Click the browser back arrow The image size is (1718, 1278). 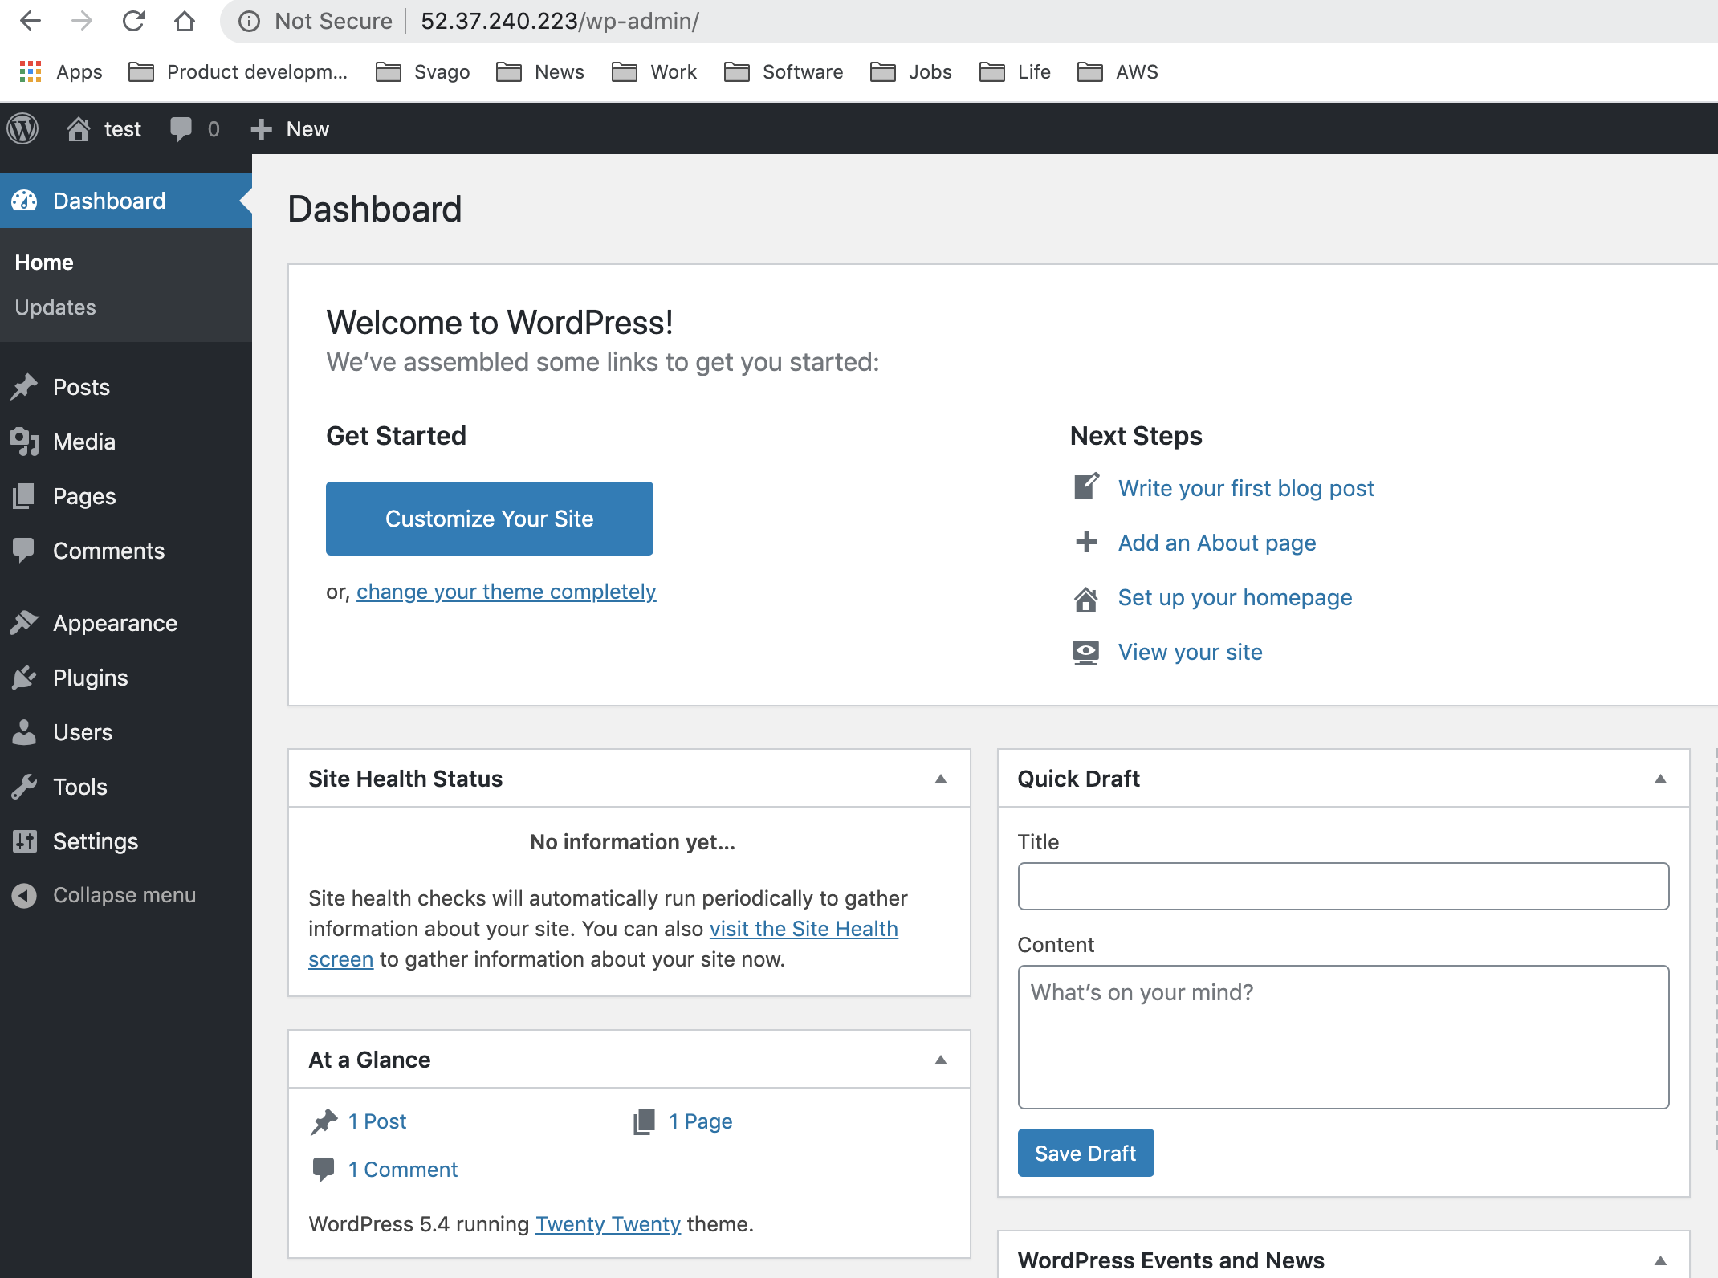[x=31, y=21]
